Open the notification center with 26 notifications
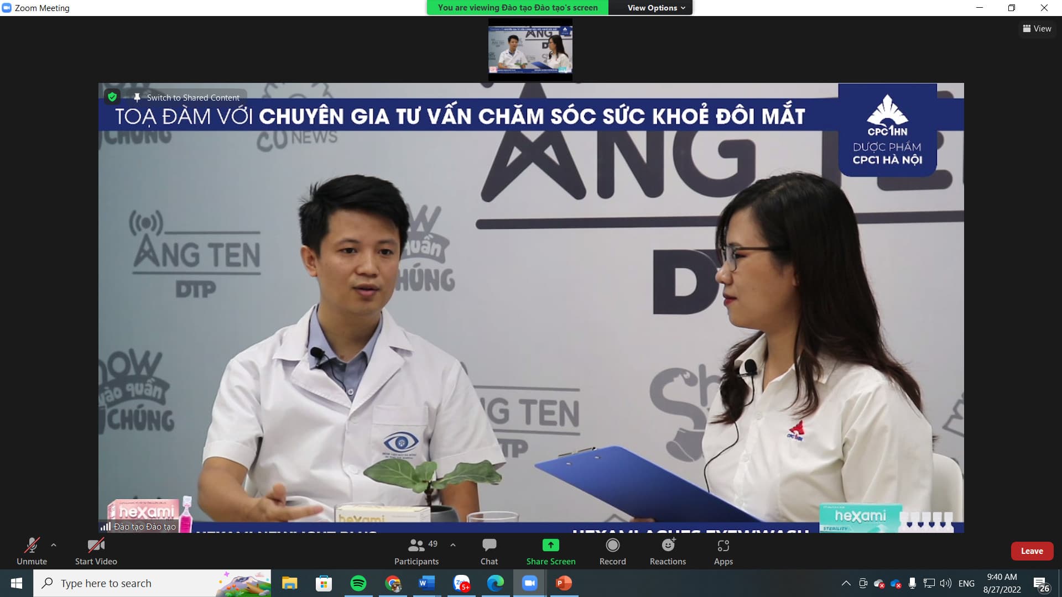This screenshot has width=1062, height=597. tap(1042, 584)
